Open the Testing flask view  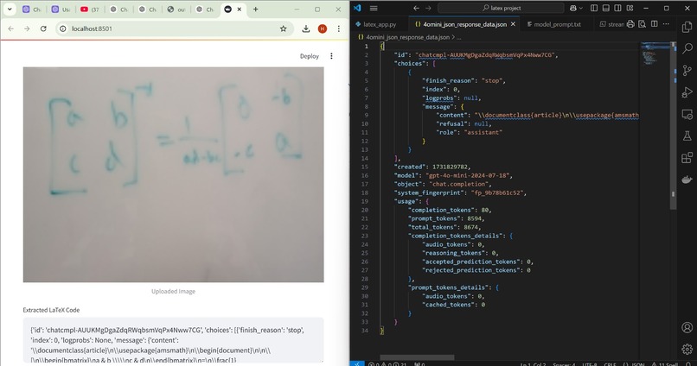[687, 136]
